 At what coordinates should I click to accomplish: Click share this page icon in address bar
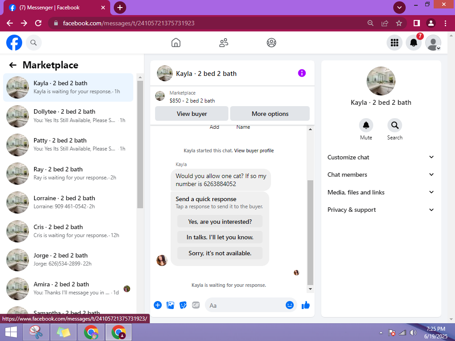point(385,23)
